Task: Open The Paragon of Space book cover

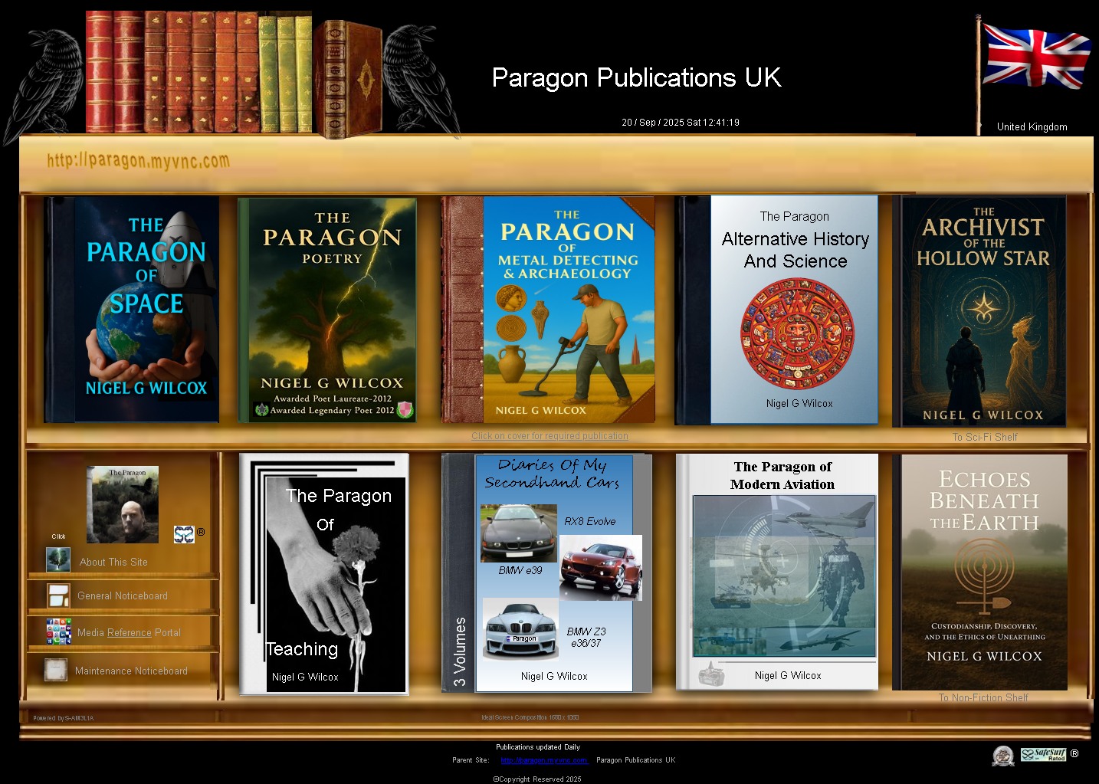Action: pyautogui.click(x=133, y=310)
